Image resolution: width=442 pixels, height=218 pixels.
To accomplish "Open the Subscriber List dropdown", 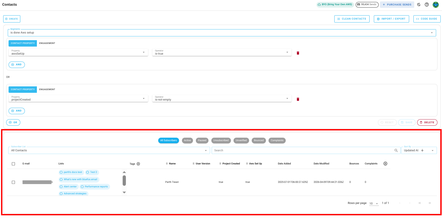I will [x=109, y=150].
